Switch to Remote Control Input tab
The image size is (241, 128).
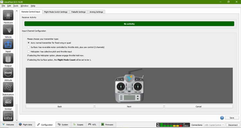coord(31,12)
